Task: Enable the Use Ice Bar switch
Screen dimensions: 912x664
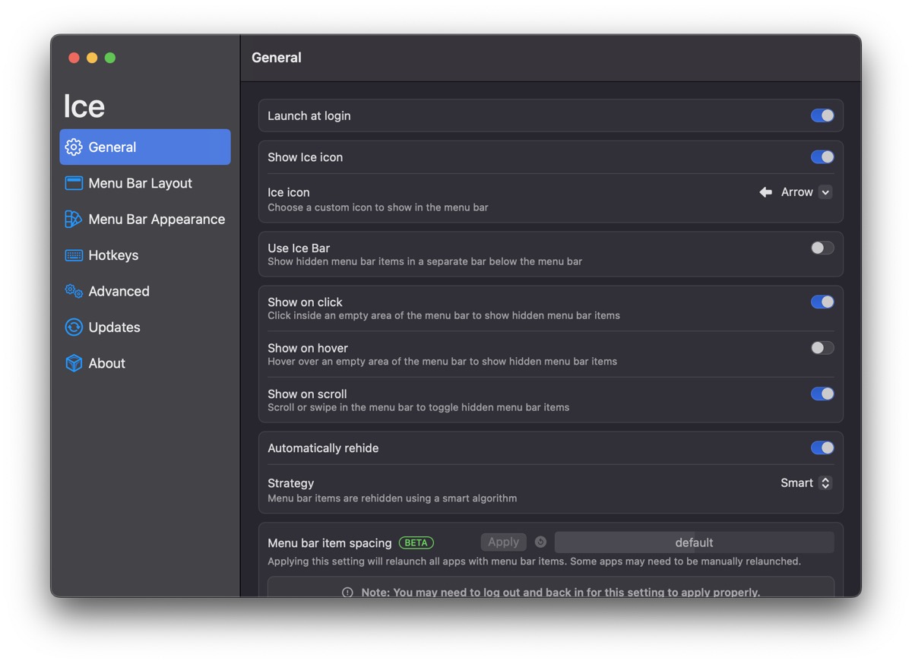Action: point(822,248)
